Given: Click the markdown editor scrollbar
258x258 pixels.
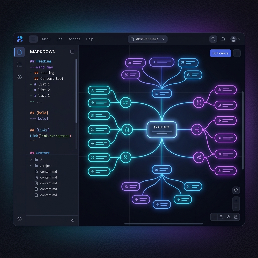Looking at the screenshot, I should (76, 91).
